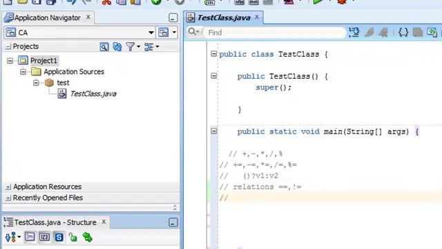Open the CA application dropdown arrow
The image size is (442, 249).
coord(151,33)
